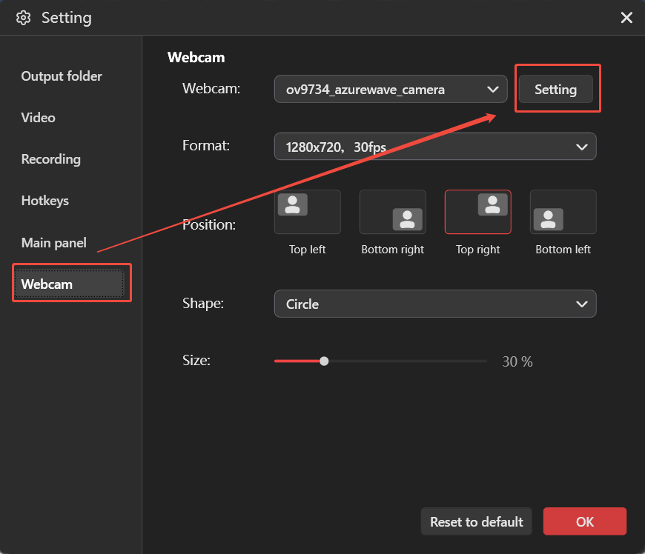
Task: Select the Output folder section
Action: click(x=62, y=76)
